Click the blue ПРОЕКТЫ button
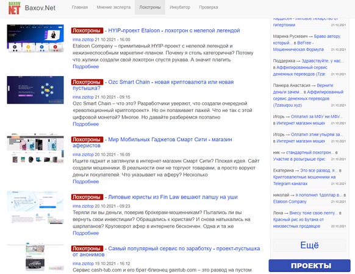Screen dimensions: 355x274 (x=309, y=265)
